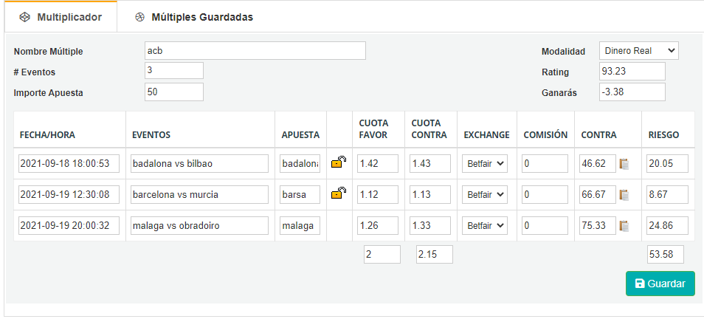Focus the Nombre Múltiple field containing acb
Viewport: 704px width, 319px height.
[255, 51]
